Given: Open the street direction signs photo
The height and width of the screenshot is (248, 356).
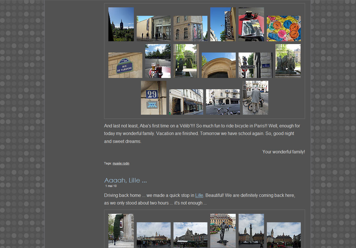Looking at the screenshot, I should click(255, 65).
